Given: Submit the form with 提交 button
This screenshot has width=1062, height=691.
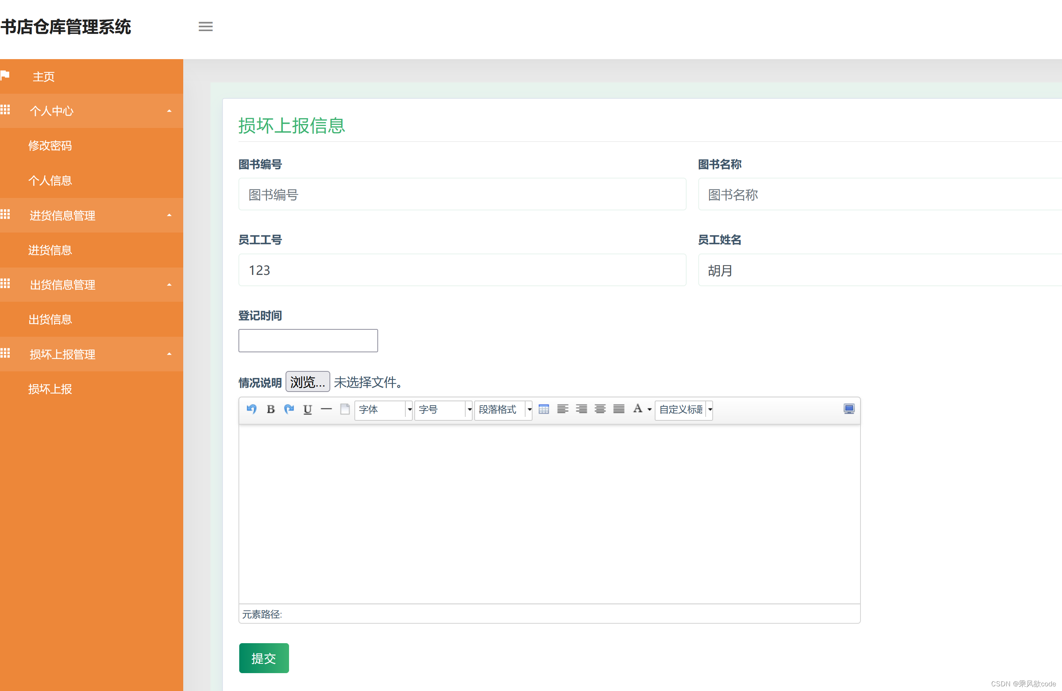Looking at the screenshot, I should point(264,658).
